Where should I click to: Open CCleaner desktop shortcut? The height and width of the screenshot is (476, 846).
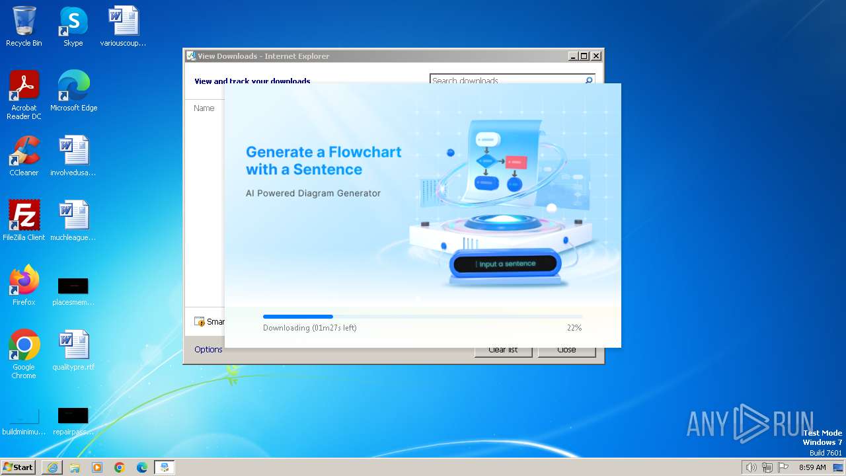coord(24,156)
